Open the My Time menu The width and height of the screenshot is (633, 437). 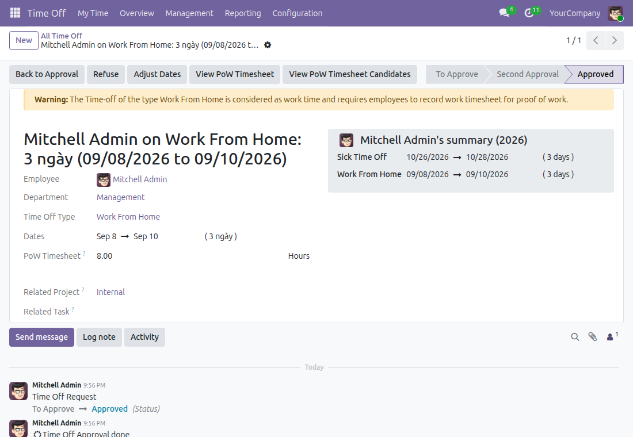point(93,13)
